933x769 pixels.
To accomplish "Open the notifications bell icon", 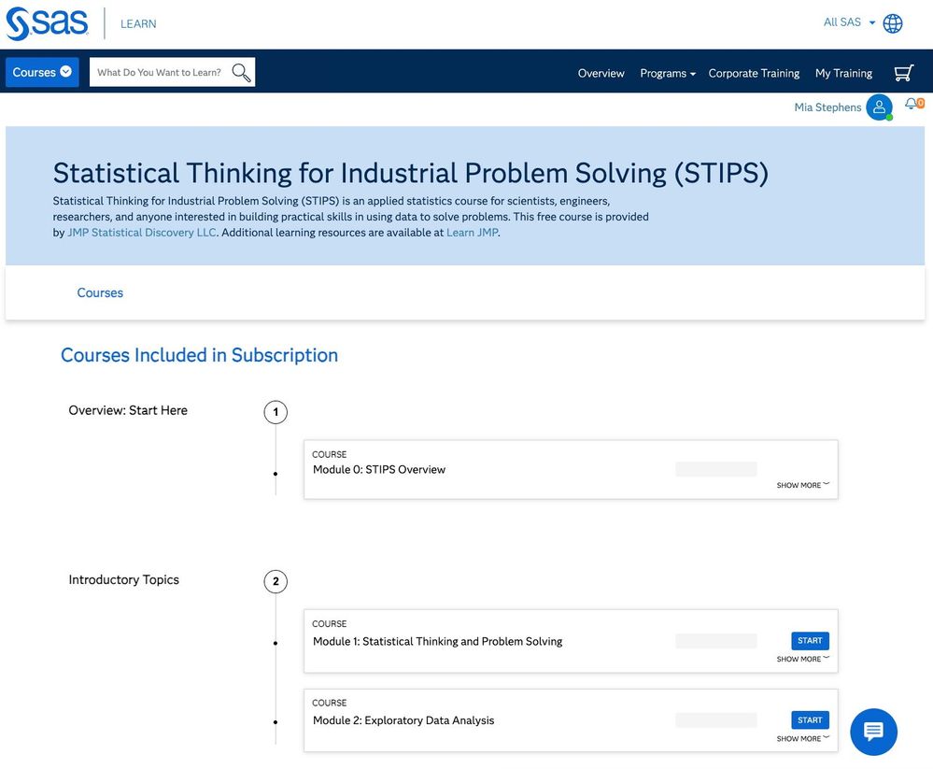I will (912, 104).
